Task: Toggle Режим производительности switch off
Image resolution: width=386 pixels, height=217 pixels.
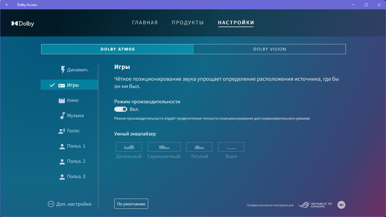Action: (x=120, y=109)
